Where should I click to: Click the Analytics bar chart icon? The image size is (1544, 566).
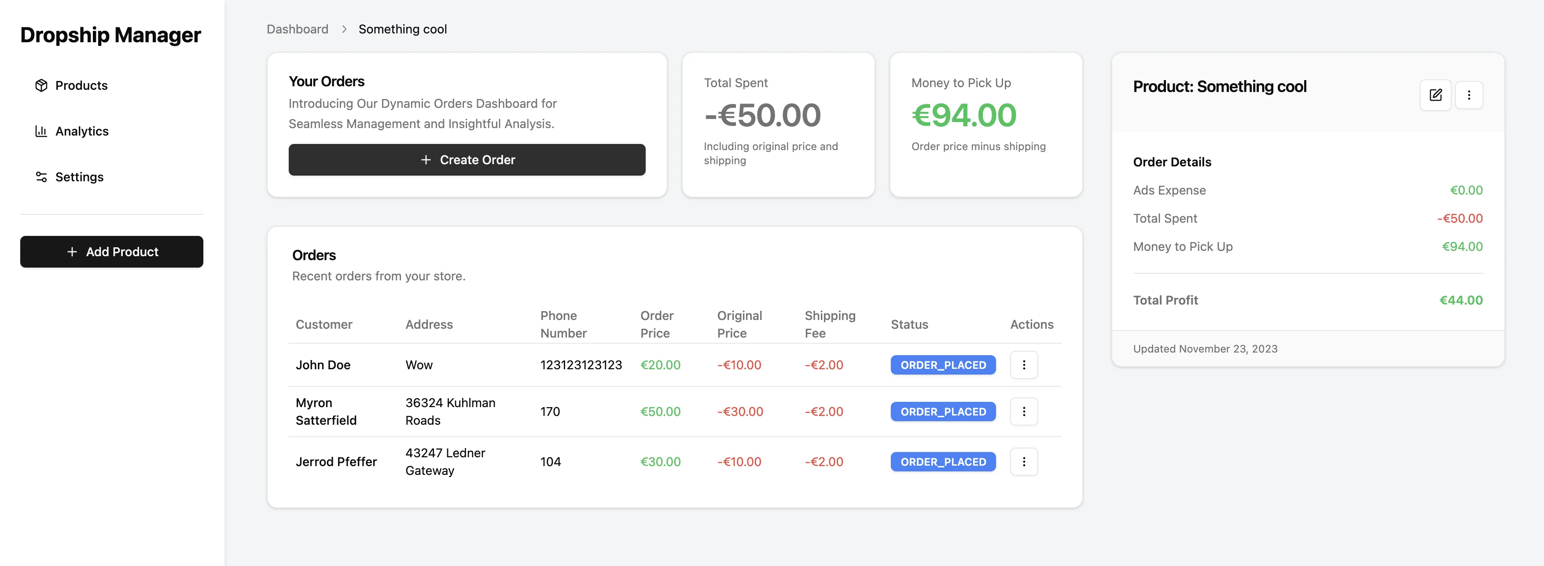coord(41,131)
